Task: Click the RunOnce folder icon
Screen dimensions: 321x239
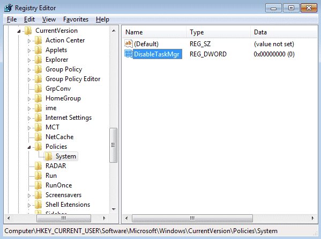Action: click(x=38, y=185)
